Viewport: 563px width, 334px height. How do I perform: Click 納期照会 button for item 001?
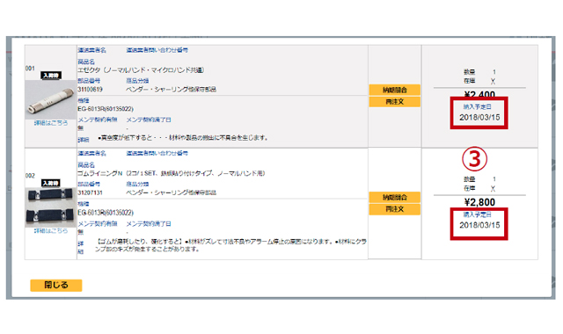tap(395, 90)
